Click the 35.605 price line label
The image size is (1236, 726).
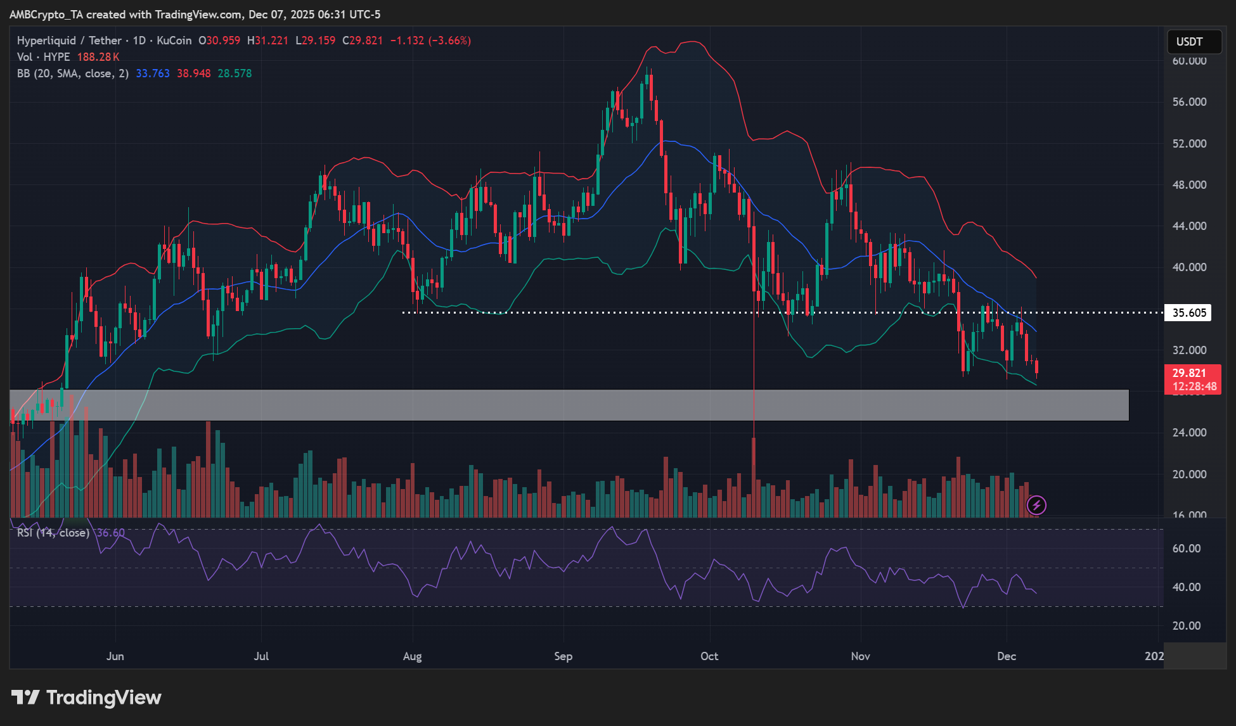(x=1188, y=312)
